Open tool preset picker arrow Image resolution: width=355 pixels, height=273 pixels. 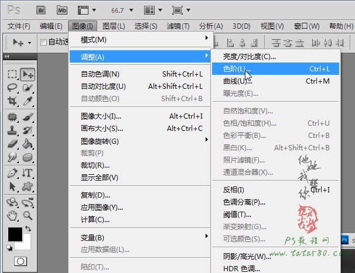point(29,43)
